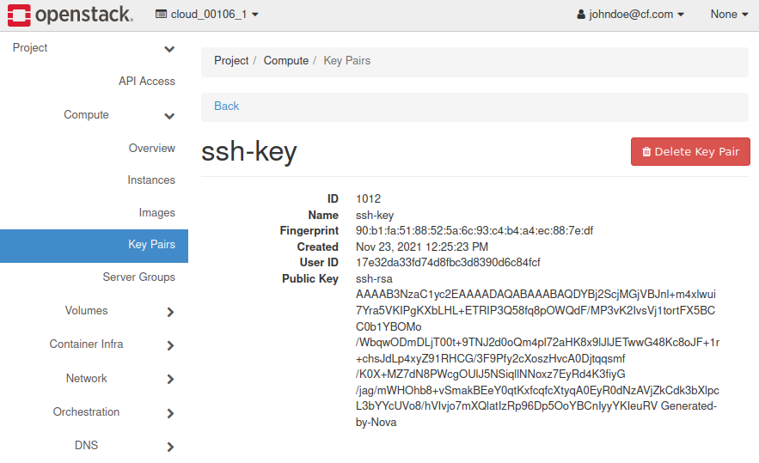Open the None dropdown in header
The width and height of the screenshot is (759, 463).
click(729, 15)
